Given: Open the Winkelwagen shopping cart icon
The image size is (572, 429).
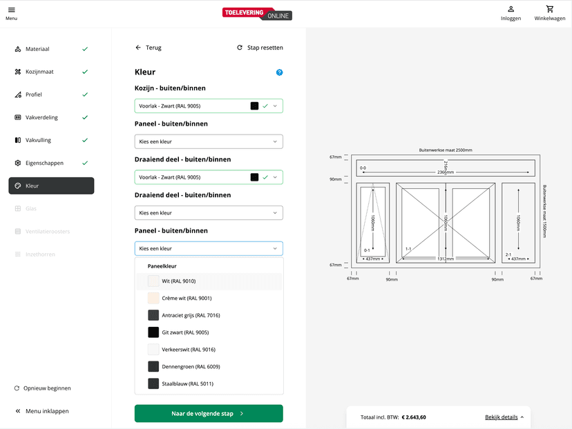Looking at the screenshot, I should pyautogui.click(x=549, y=10).
